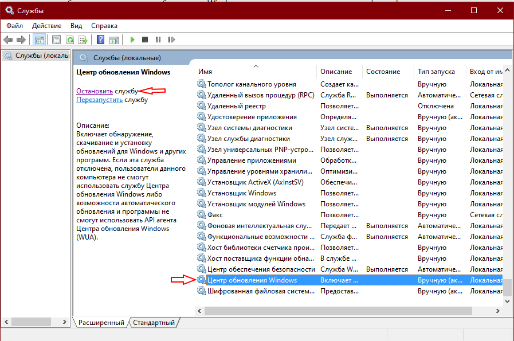Click the gear icon in Службы (локальные) header
The width and height of the screenshot is (514, 341).
coord(84,58)
